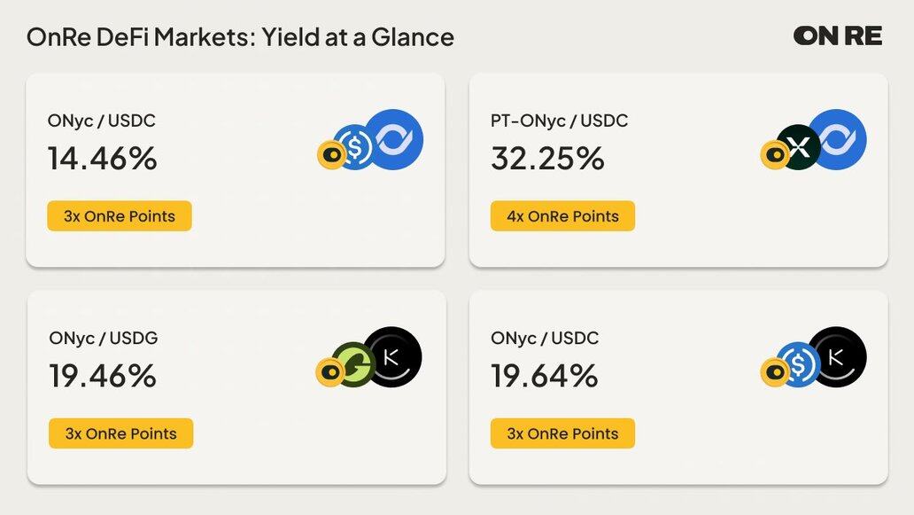Click the black K icon in the 19.64% card
This screenshot has height=515, width=914.
838,357
